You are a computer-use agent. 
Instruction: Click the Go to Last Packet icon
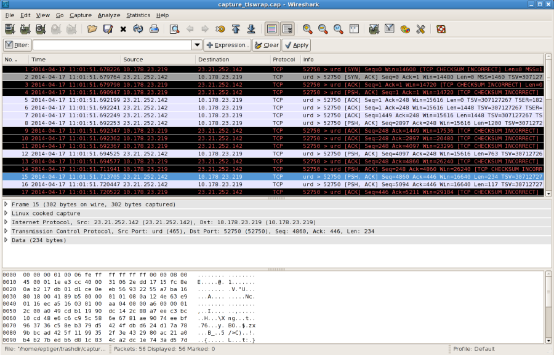(x=251, y=28)
